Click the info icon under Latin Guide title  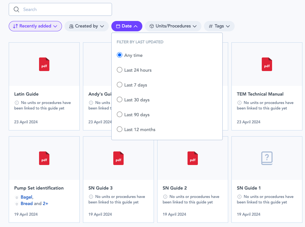coord(16,103)
